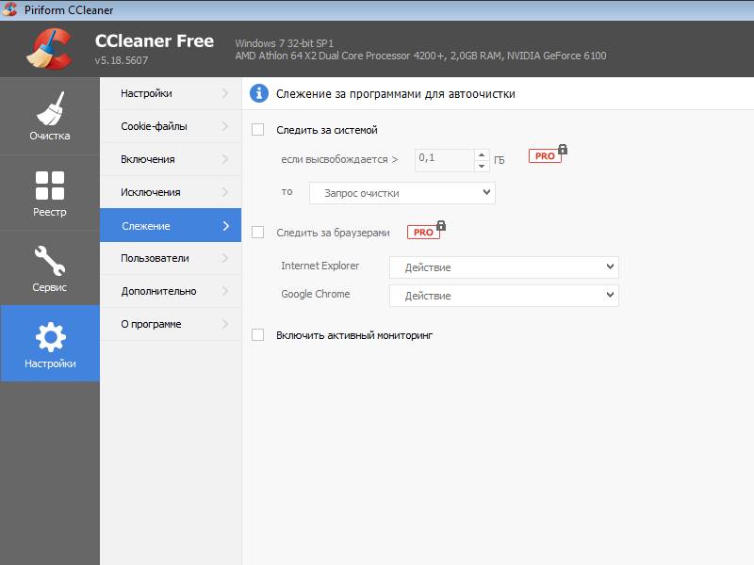This screenshot has height=565, width=754.
Task: Click the 0,1 gigabyte value field
Action: point(444,160)
